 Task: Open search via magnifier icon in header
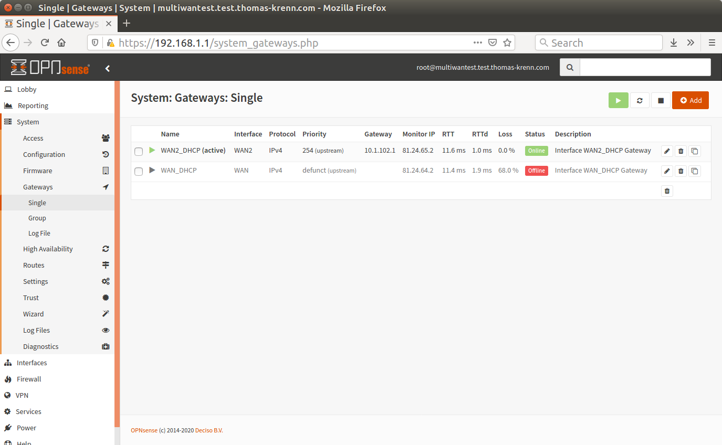[x=570, y=67]
